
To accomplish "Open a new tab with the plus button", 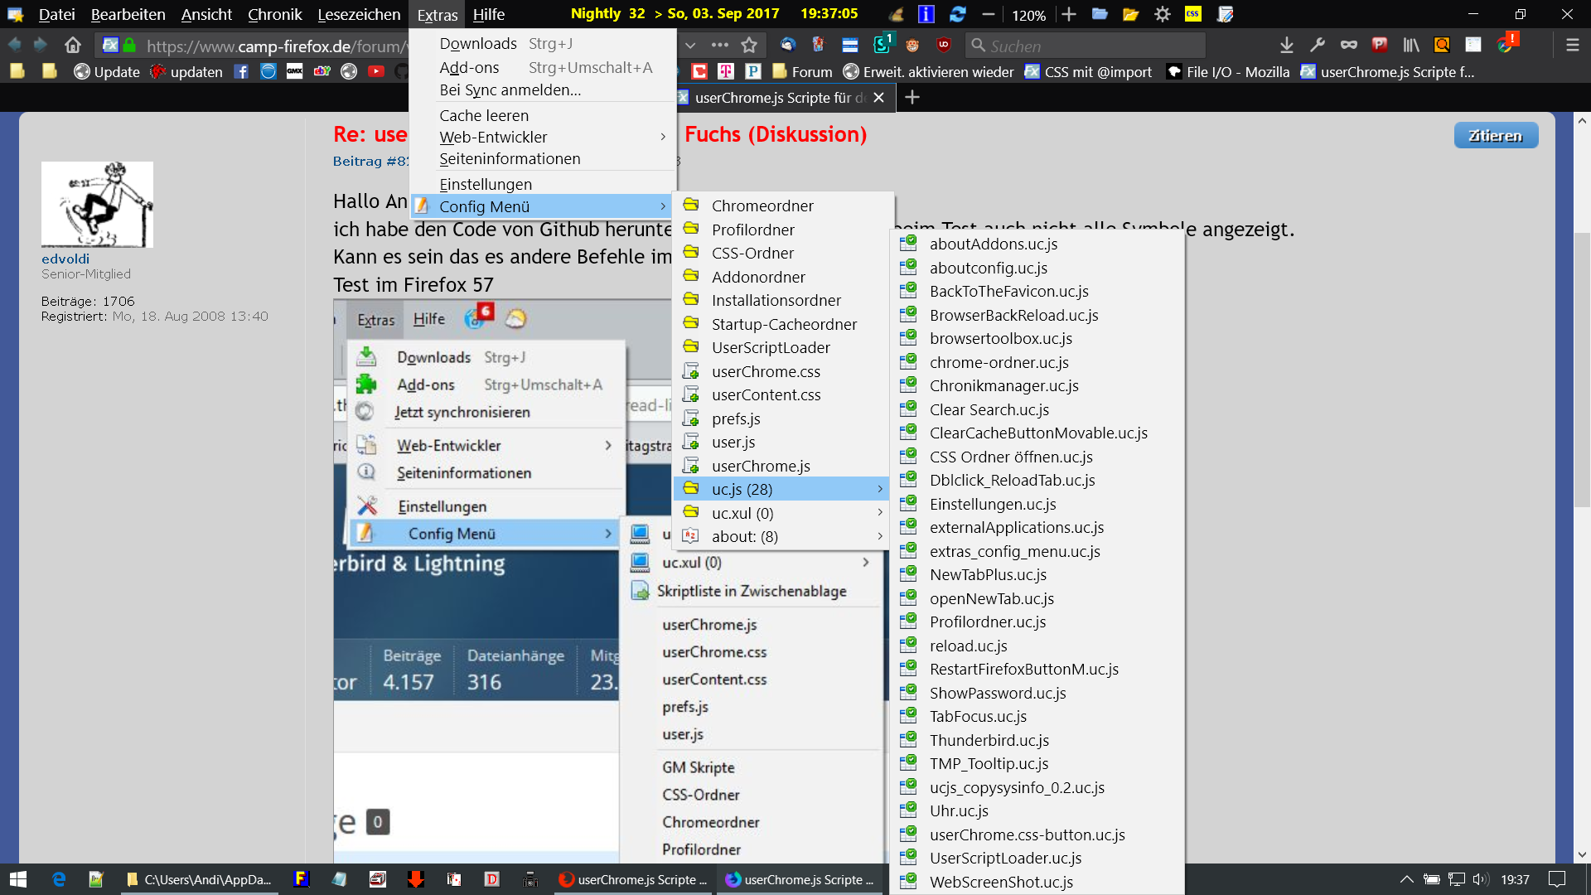I will 912,98.
